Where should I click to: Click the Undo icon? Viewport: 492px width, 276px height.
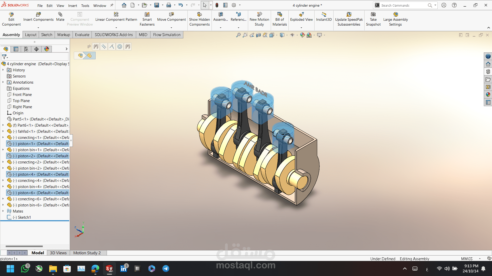coord(181,5)
